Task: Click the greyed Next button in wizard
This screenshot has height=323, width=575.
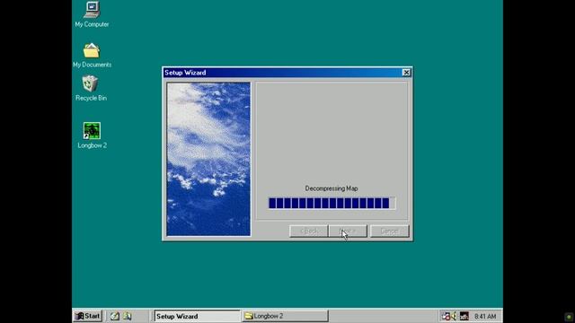Action: tap(348, 231)
